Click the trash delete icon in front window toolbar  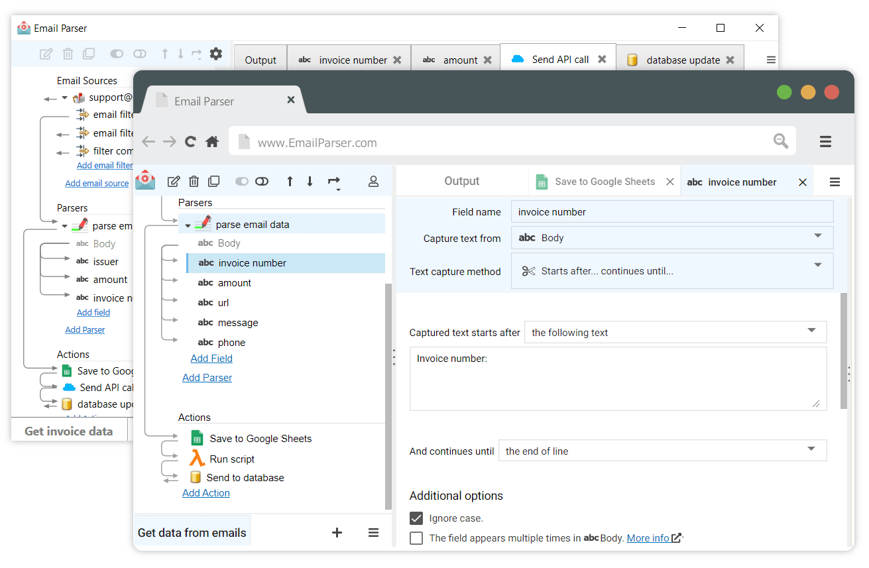pos(194,182)
